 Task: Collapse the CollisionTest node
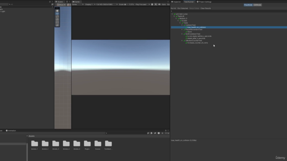(182, 25)
